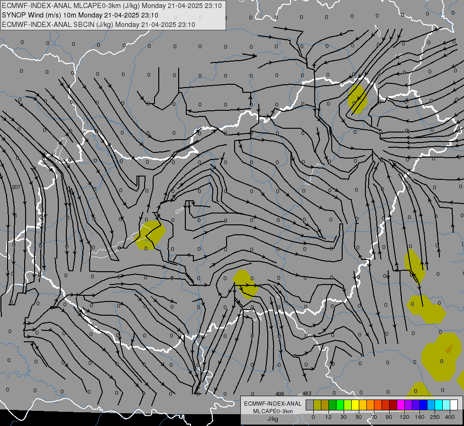This screenshot has width=464, height=426.
Task: Click the legend tick label 30
Action: [344, 417]
